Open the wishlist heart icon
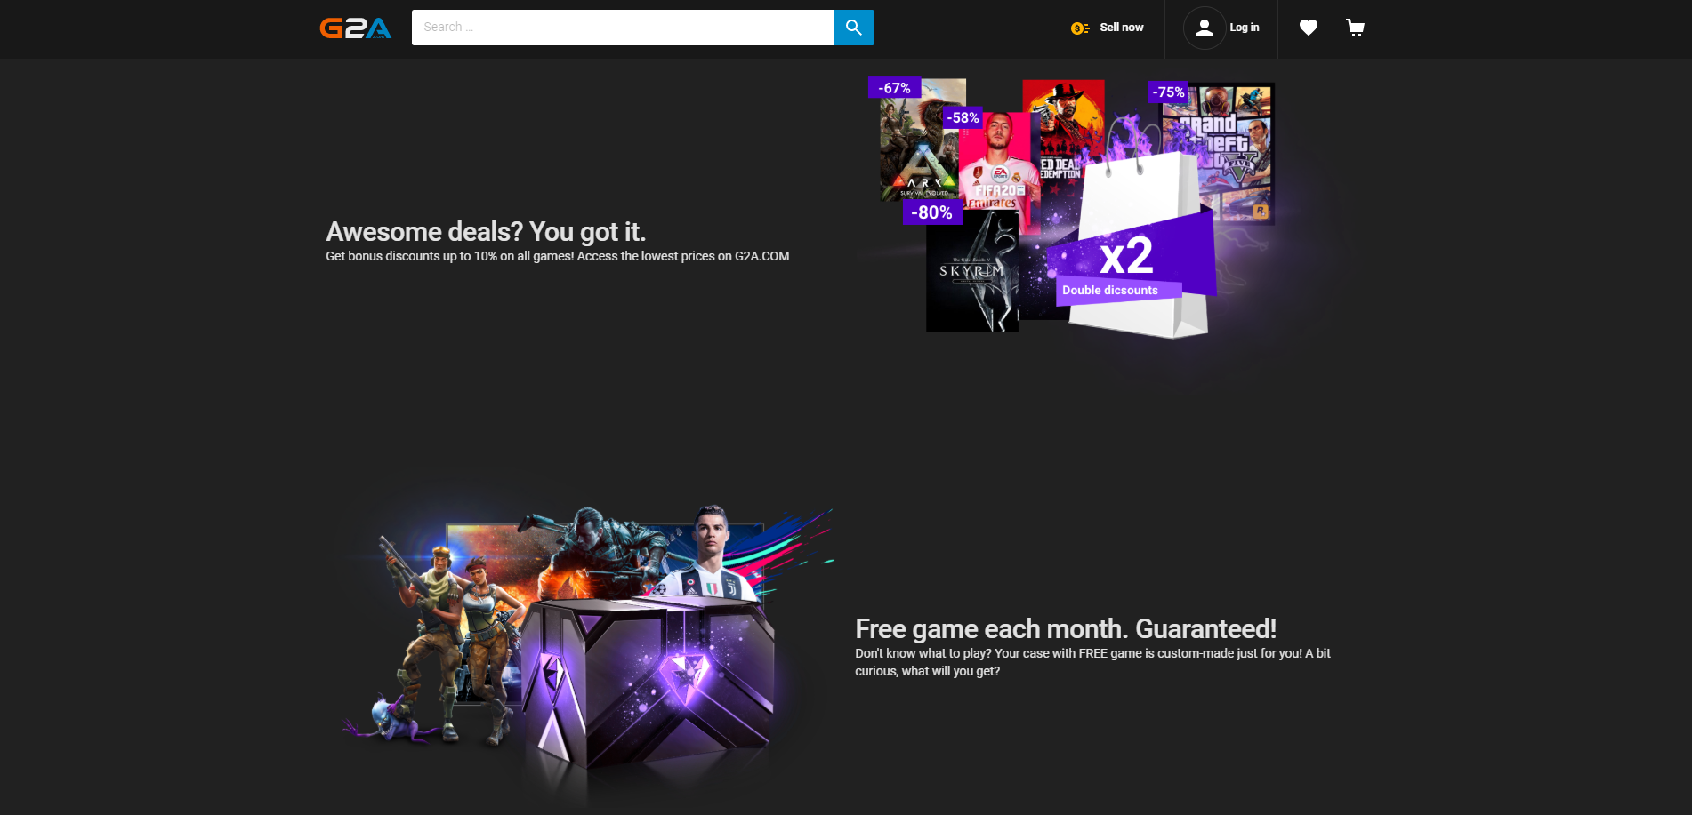Image resolution: width=1692 pixels, height=815 pixels. point(1308,28)
